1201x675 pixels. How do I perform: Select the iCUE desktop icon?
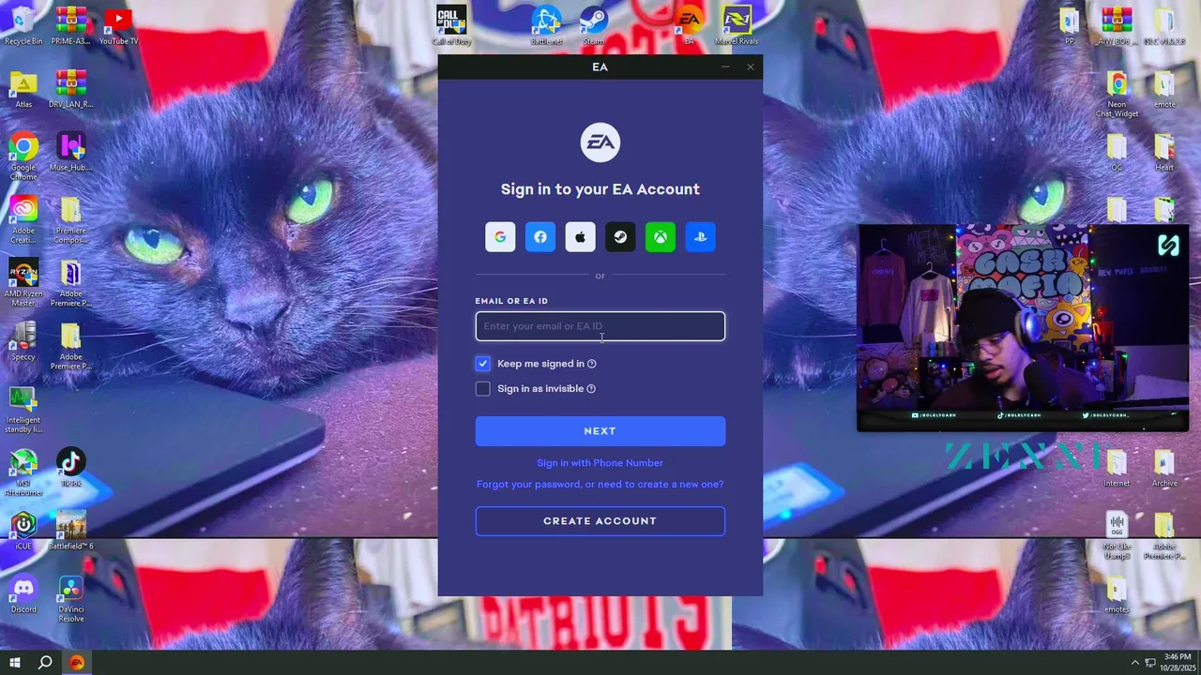pos(23,531)
